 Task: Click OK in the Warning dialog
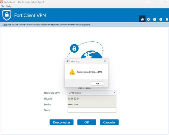click(x=98, y=84)
